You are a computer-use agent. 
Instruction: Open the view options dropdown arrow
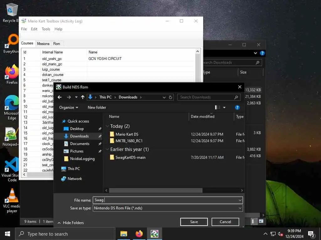[x=224, y=107]
